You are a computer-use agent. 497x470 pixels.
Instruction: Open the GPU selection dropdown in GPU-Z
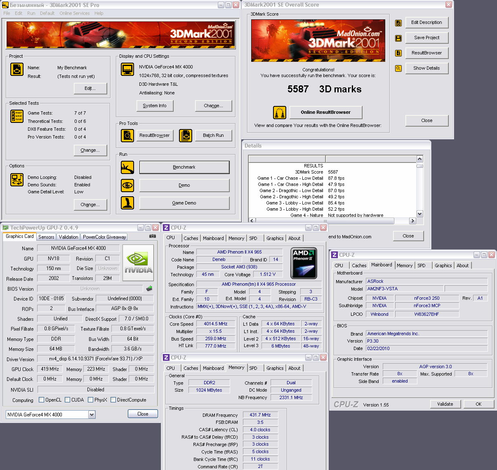coord(92,415)
